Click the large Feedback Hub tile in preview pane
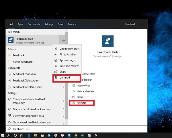Image resolution: width=172 pixels, height=138 pixels. coord(108,41)
